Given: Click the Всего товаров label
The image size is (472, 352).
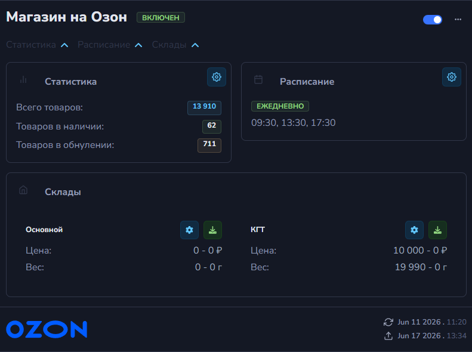Looking at the screenshot, I should coord(50,107).
